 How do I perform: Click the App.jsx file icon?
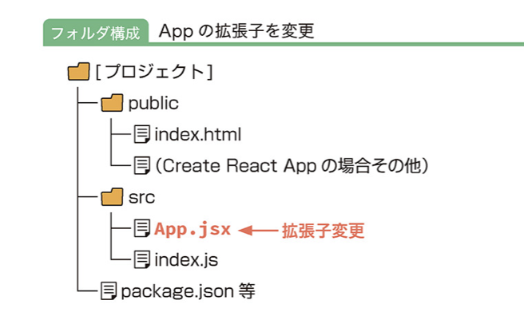pyautogui.click(x=141, y=228)
